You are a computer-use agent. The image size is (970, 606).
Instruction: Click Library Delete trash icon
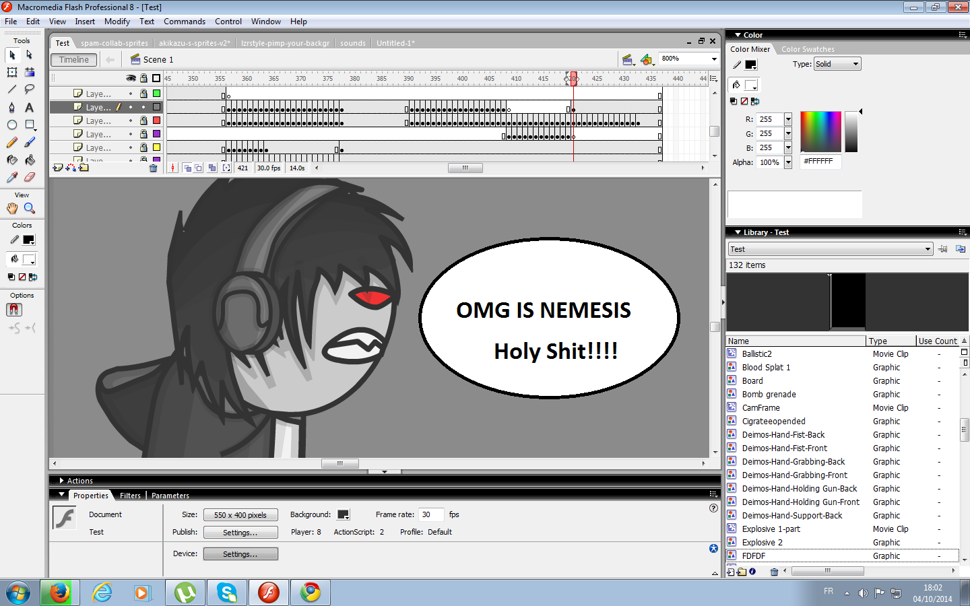click(x=775, y=572)
